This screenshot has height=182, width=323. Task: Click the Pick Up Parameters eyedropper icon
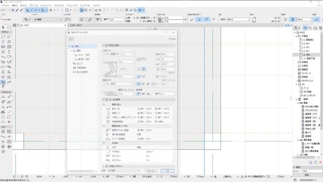(x=17, y=10)
